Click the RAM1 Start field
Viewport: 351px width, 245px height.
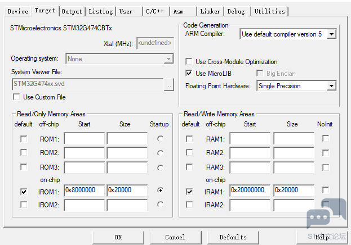click(250, 139)
